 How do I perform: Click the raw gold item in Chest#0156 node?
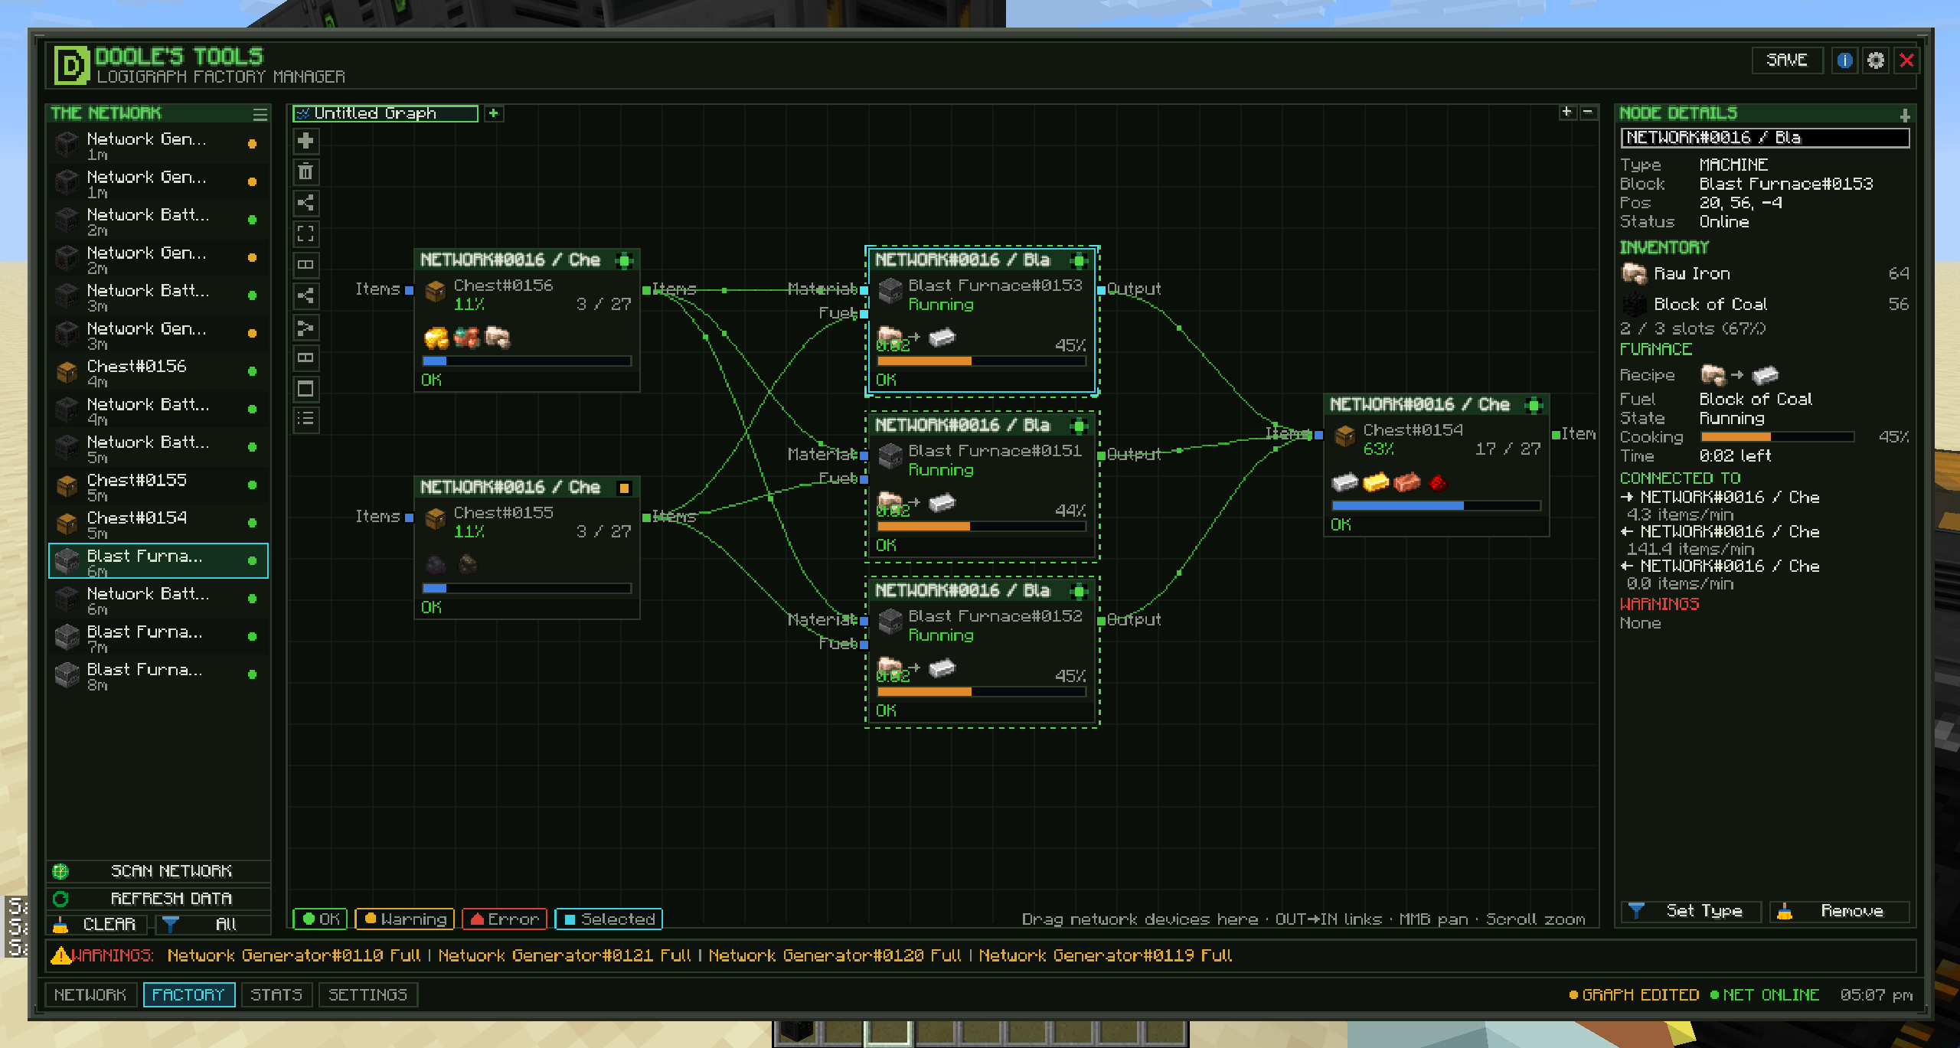pyautogui.click(x=436, y=338)
